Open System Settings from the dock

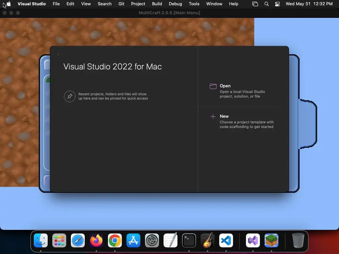coord(152,240)
